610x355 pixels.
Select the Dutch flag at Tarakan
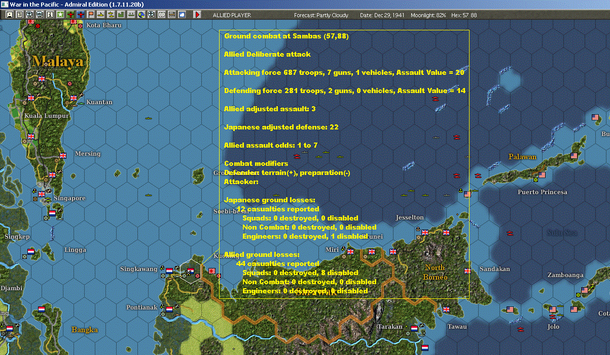[x=414, y=328]
